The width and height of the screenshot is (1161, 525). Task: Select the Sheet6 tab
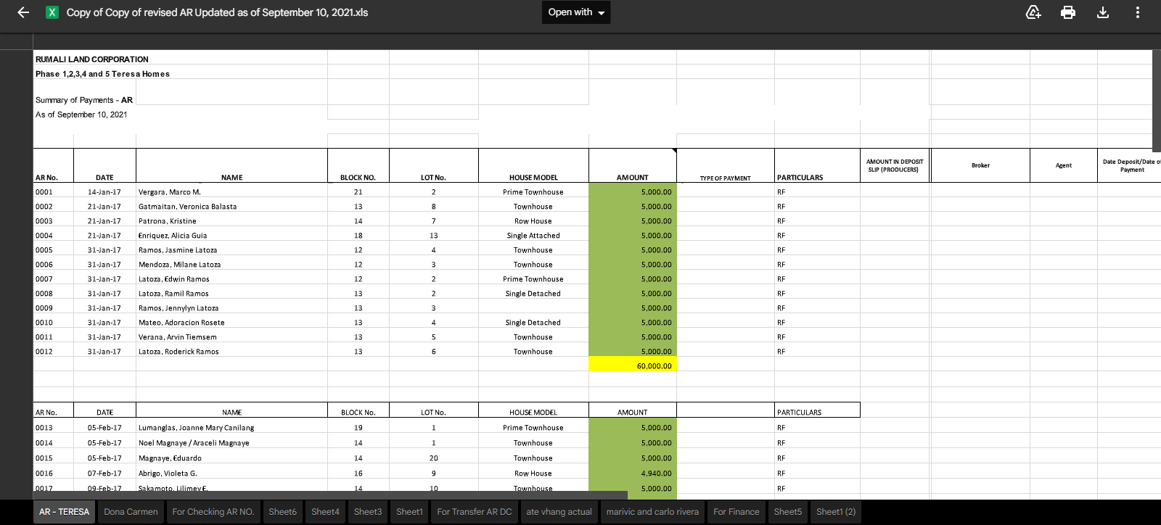(x=282, y=512)
